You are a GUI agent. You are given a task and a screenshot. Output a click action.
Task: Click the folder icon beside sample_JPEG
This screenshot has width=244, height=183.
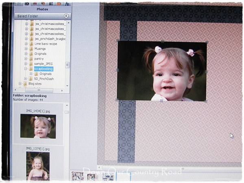31,64
